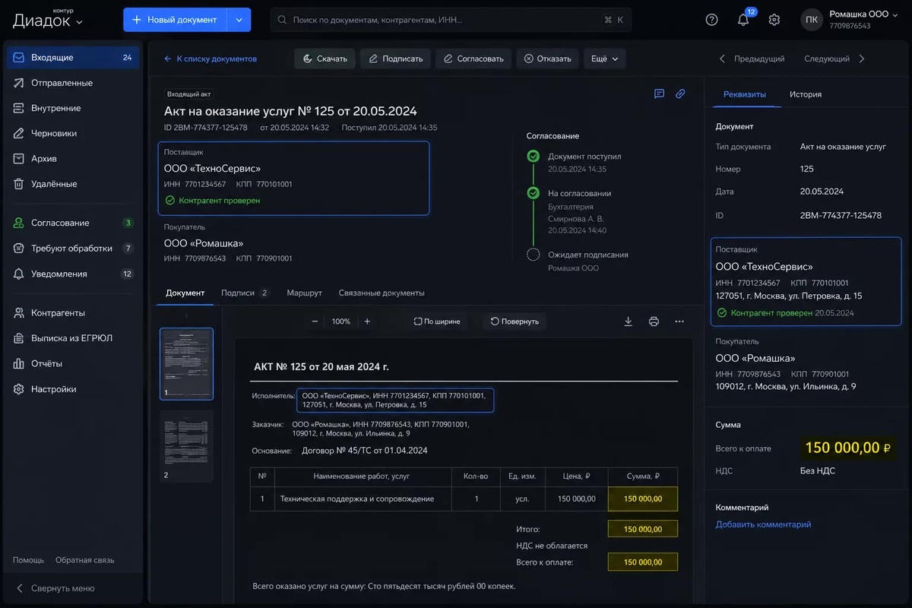Expand the Ещё actions dropdown
The width and height of the screenshot is (912, 608).
[x=604, y=59]
